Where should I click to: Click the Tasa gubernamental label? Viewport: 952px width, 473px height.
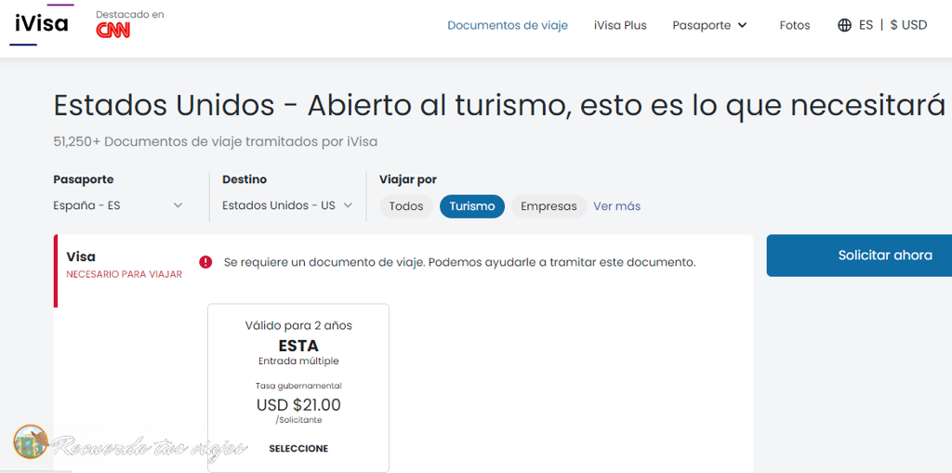(x=298, y=386)
